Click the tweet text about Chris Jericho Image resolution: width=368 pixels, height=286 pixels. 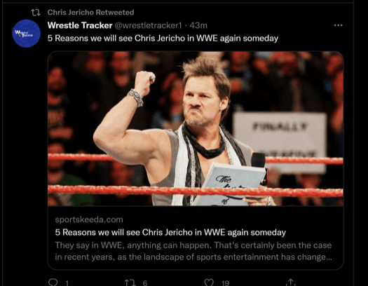[x=163, y=39]
